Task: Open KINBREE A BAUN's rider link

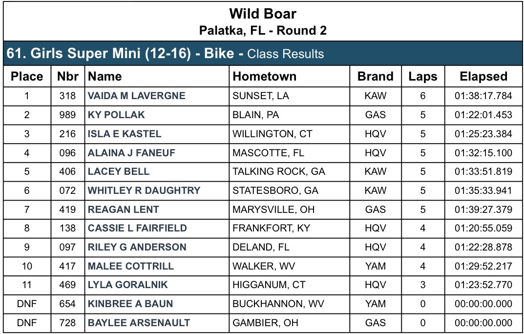Action: tap(130, 304)
